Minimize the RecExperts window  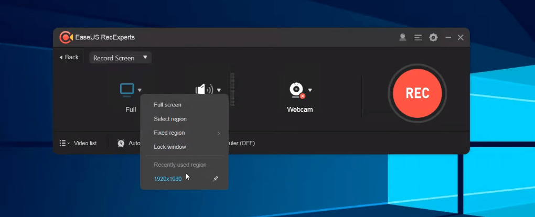click(448, 38)
